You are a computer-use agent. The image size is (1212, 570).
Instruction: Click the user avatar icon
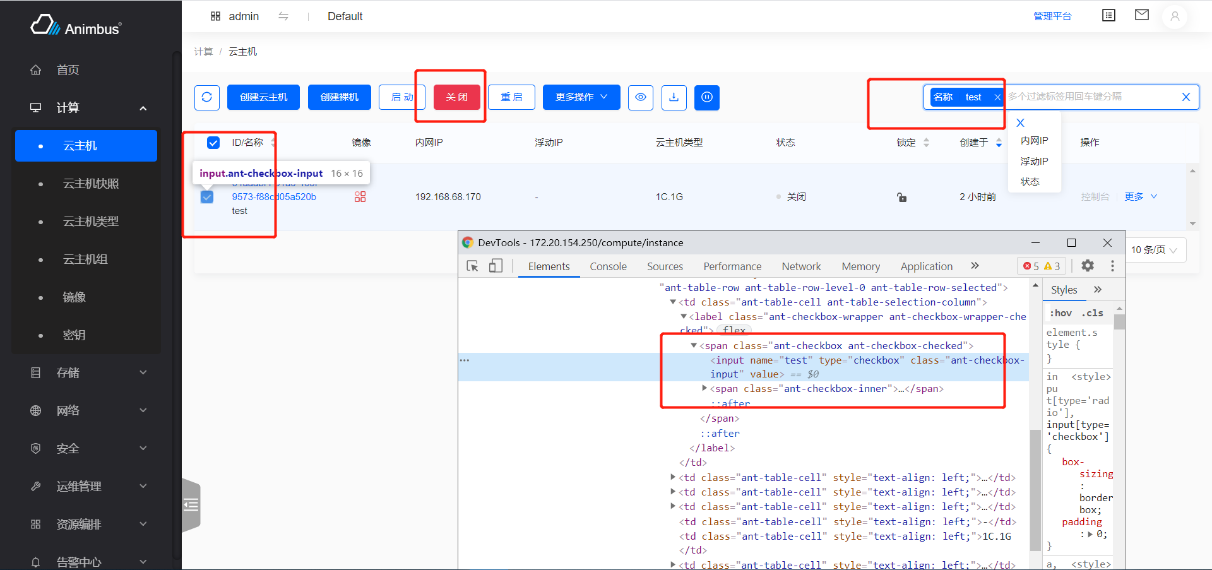1174,16
